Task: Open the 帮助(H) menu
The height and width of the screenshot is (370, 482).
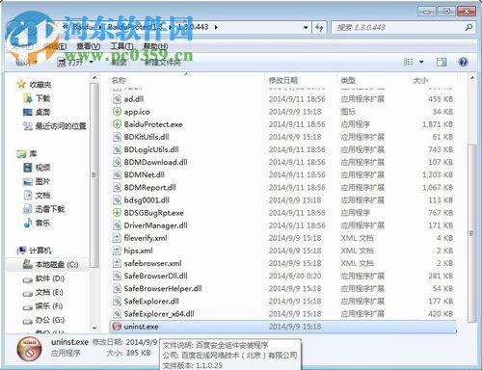Action: (155, 46)
